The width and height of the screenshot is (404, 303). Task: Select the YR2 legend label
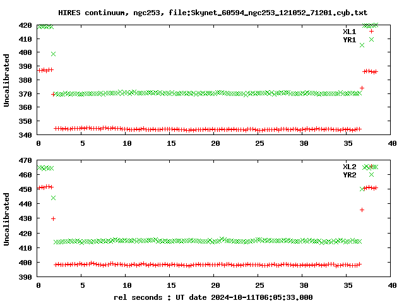click(x=349, y=175)
